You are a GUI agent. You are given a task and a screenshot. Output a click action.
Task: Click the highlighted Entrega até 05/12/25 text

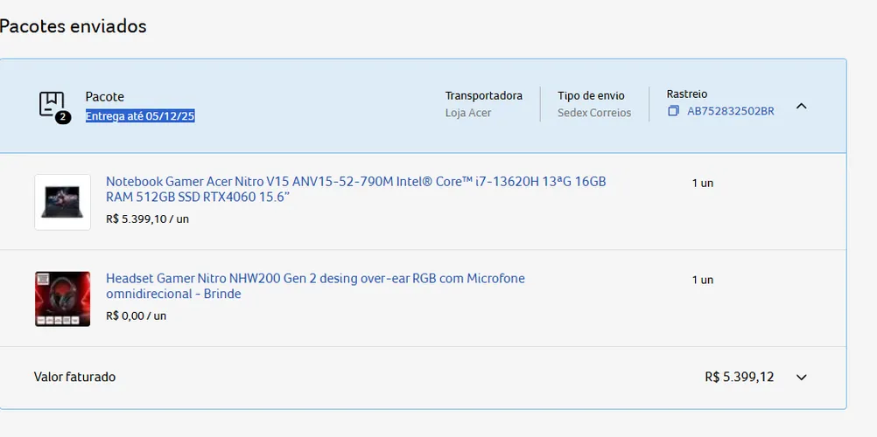140,116
